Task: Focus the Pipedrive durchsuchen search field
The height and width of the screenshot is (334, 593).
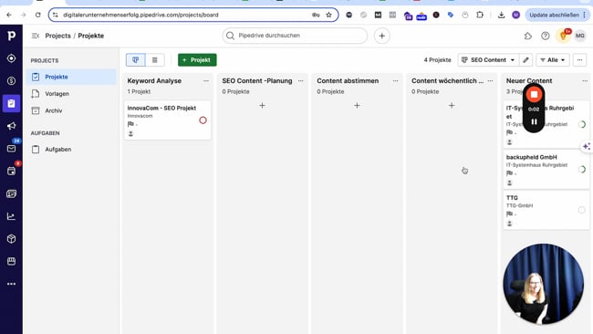Action: (295, 36)
